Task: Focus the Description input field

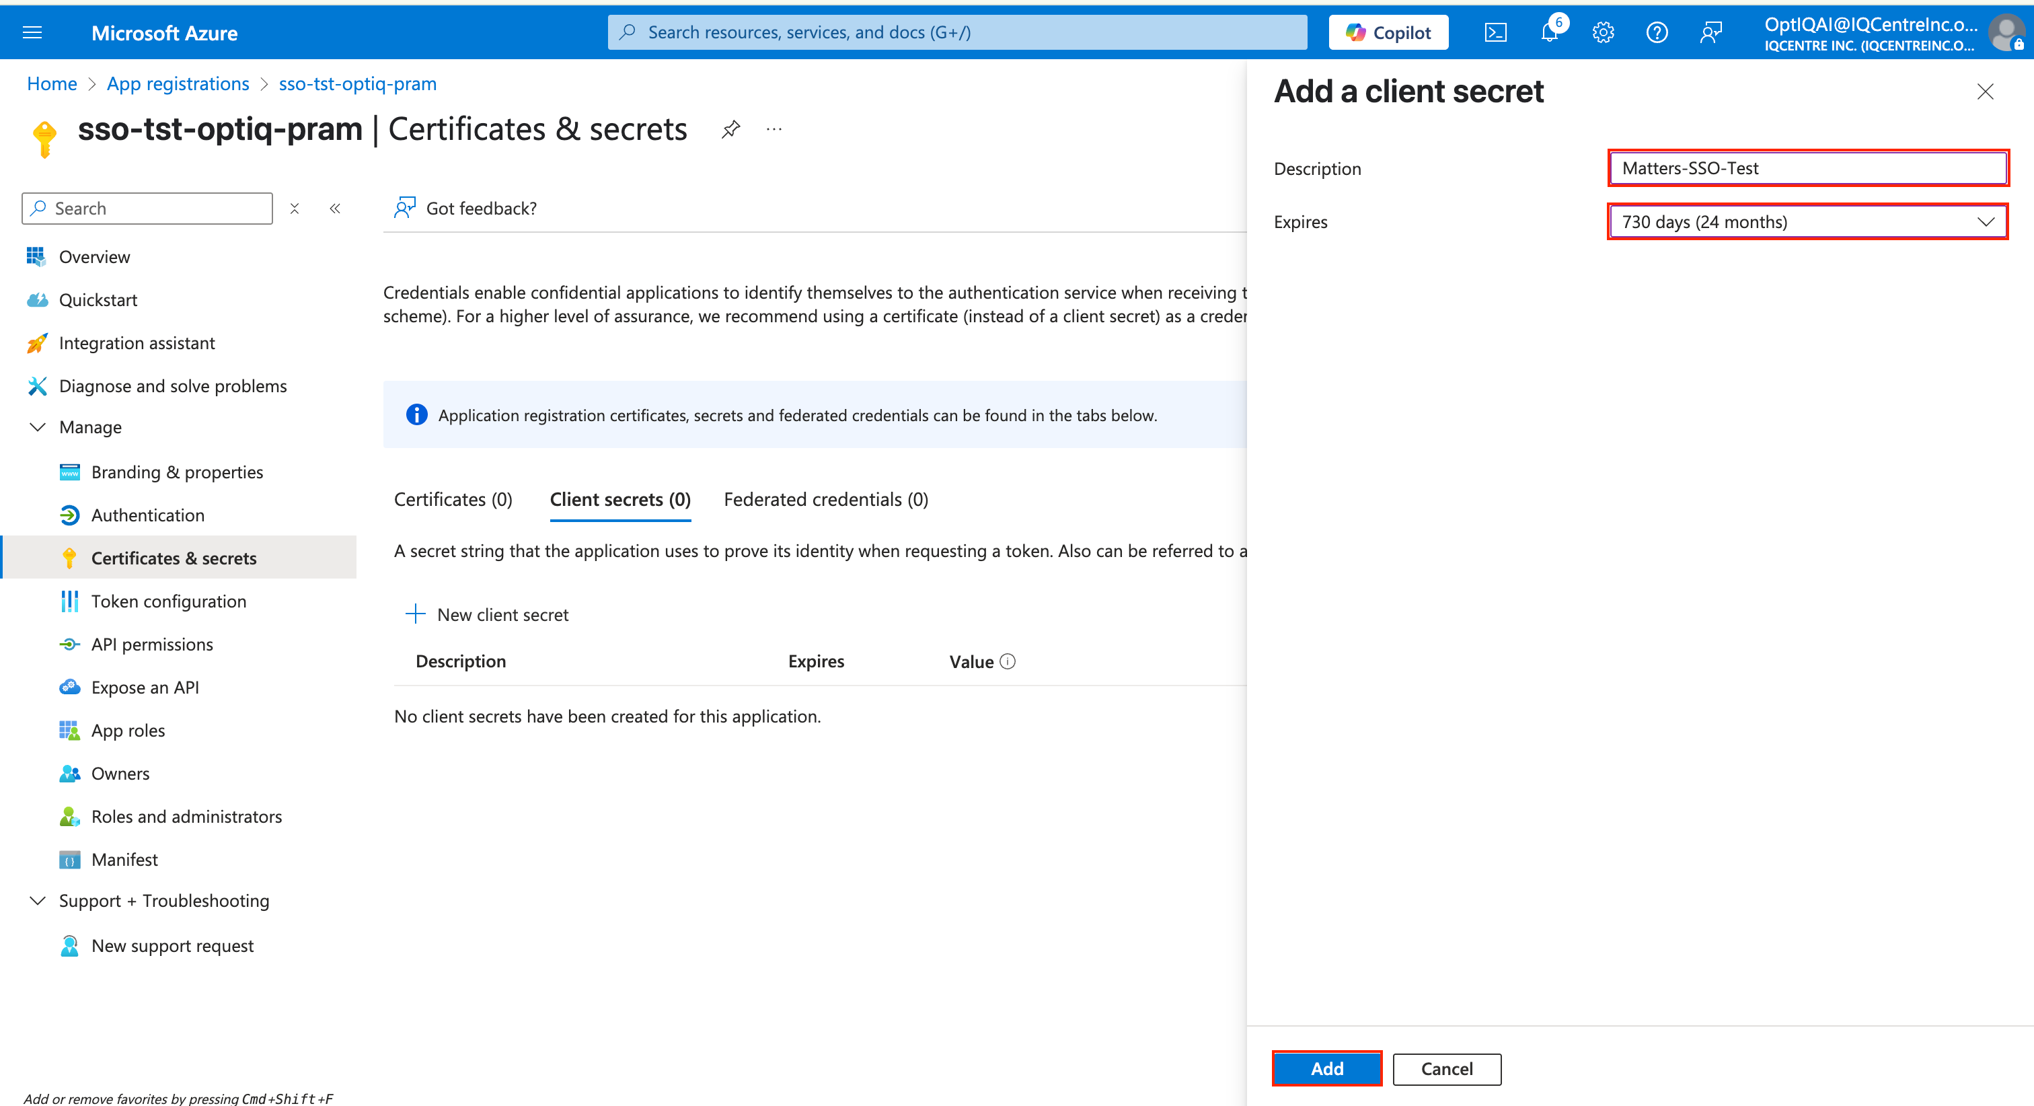Action: pos(1807,168)
